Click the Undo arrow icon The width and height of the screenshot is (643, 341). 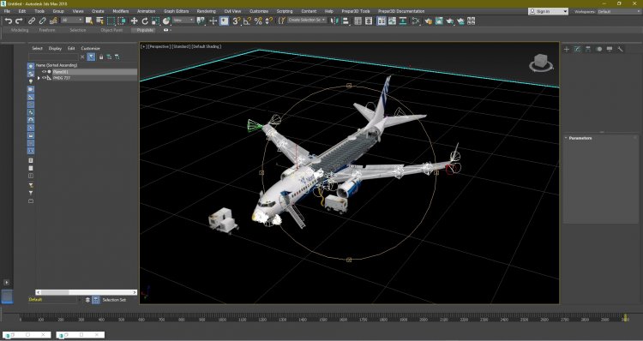point(9,21)
